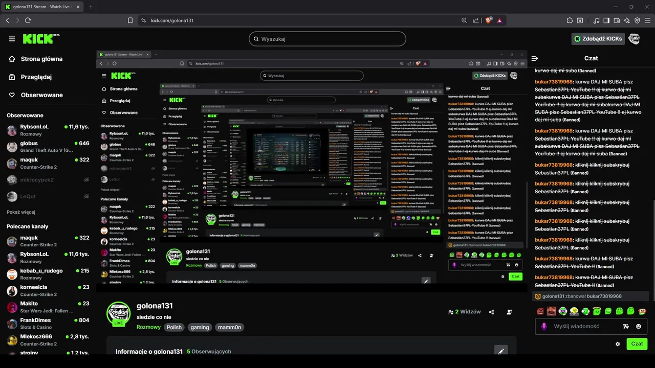Click the share page icon in address bar
The image size is (655, 368).
[x=476, y=20]
